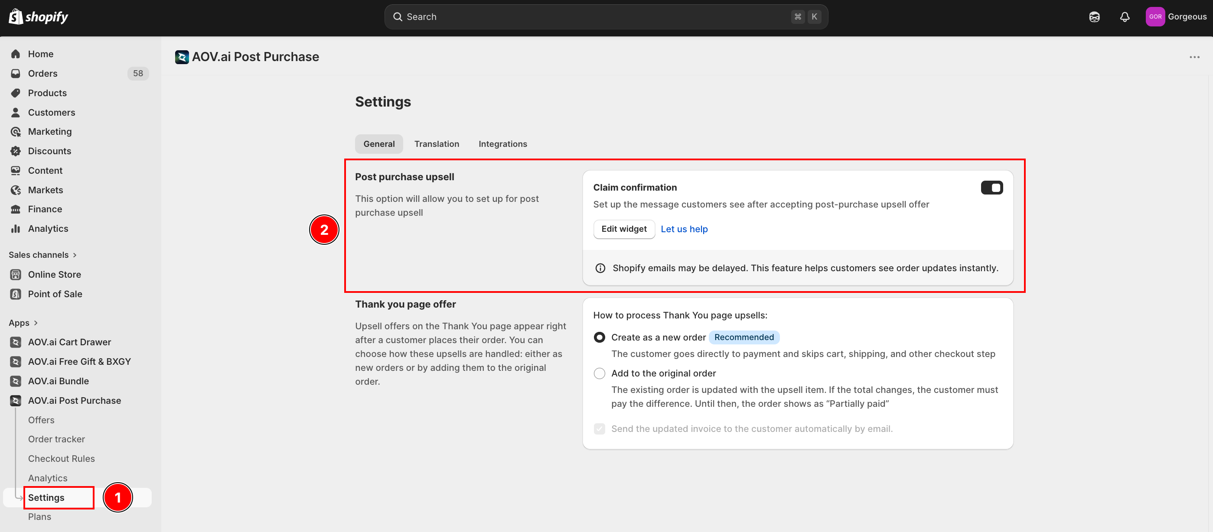The image size is (1213, 532).
Task: Click the AOV.ai Bundle label
Action: 59,381
